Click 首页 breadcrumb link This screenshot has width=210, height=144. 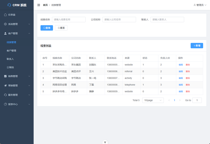pos(45,5)
